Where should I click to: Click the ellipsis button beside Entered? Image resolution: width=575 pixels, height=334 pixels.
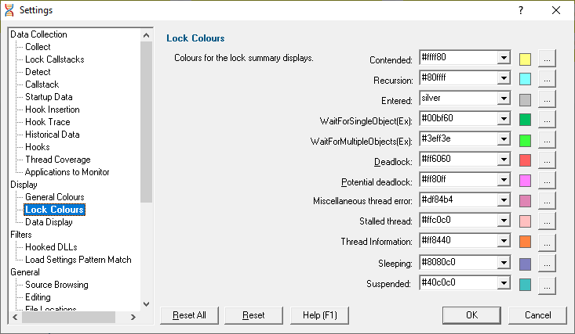(547, 99)
